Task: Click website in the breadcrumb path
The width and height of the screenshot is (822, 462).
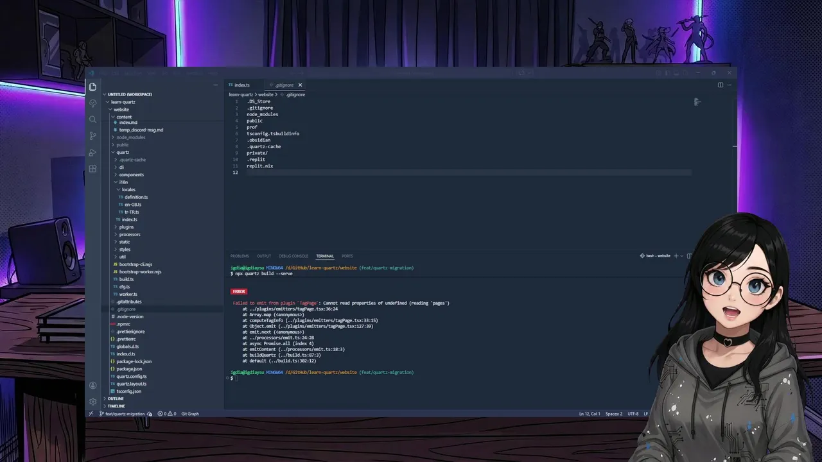Action: [x=265, y=94]
